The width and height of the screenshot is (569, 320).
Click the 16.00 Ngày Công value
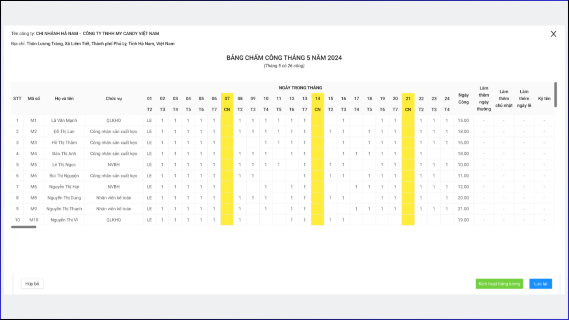463,143
